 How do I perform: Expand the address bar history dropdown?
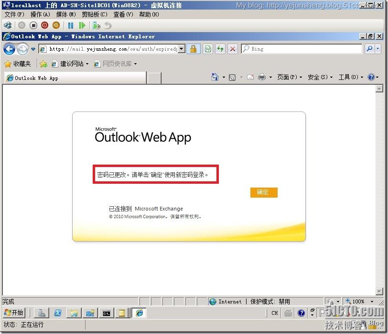[182, 49]
